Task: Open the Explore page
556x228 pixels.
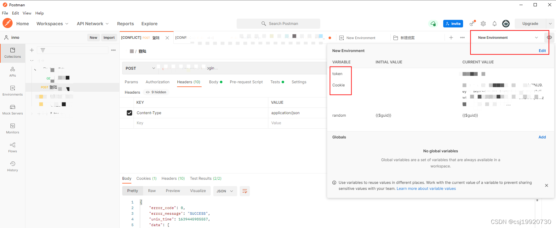Action: 149,24
